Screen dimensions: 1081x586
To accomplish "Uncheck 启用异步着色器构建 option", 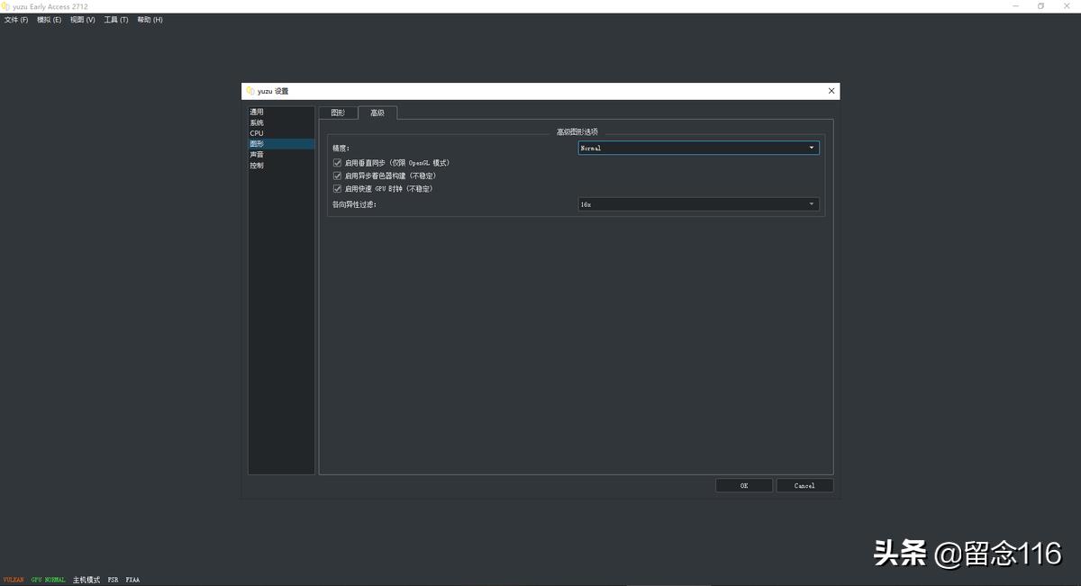I will tap(338, 176).
